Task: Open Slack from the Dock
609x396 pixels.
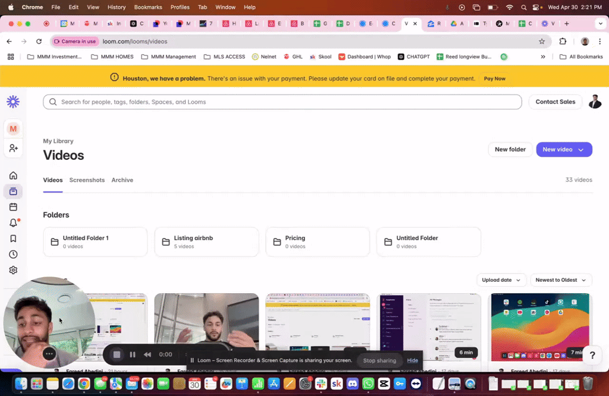Action: click(321, 384)
